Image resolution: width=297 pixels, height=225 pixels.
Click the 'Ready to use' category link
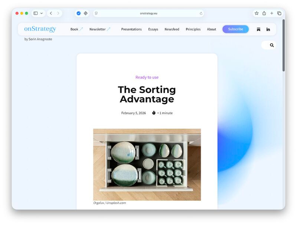147,77
